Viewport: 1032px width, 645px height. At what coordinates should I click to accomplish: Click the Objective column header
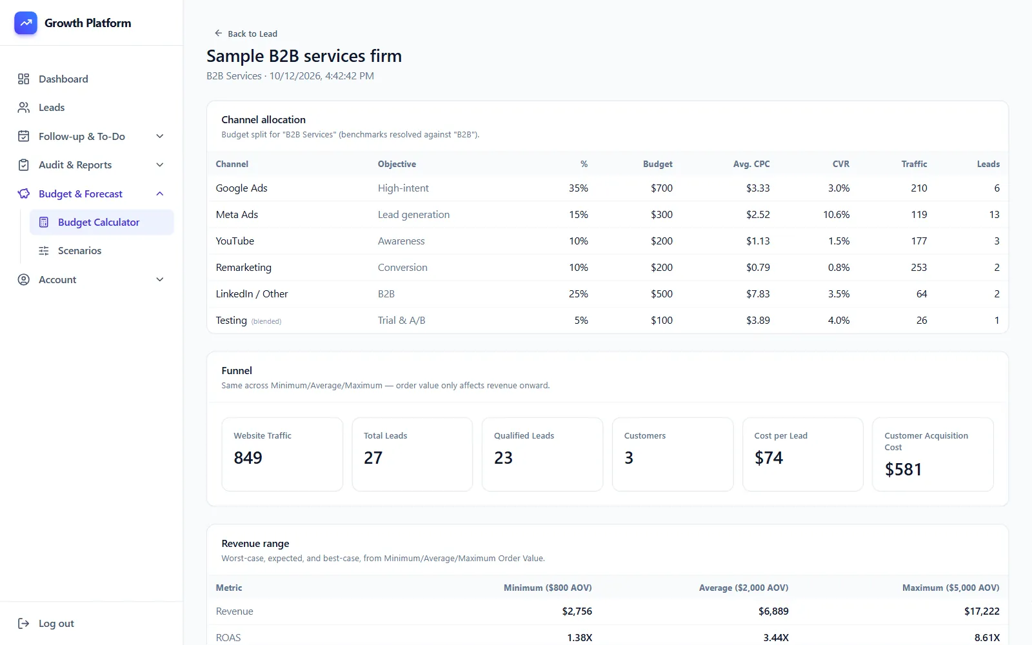pos(397,164)
